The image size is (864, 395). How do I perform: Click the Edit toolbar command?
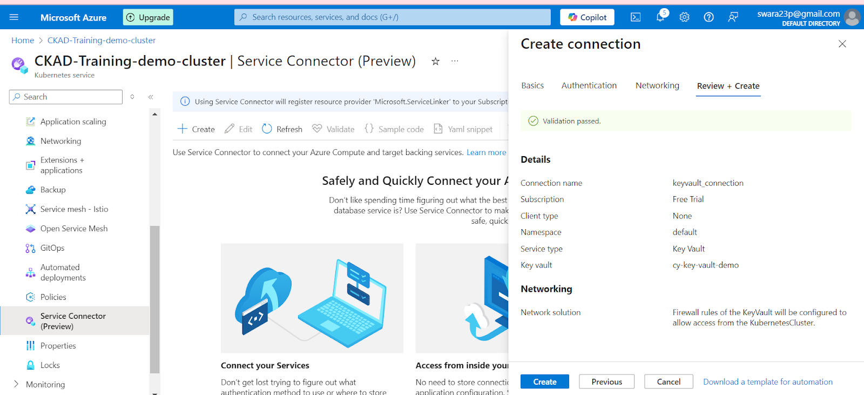tap(238, 129)
